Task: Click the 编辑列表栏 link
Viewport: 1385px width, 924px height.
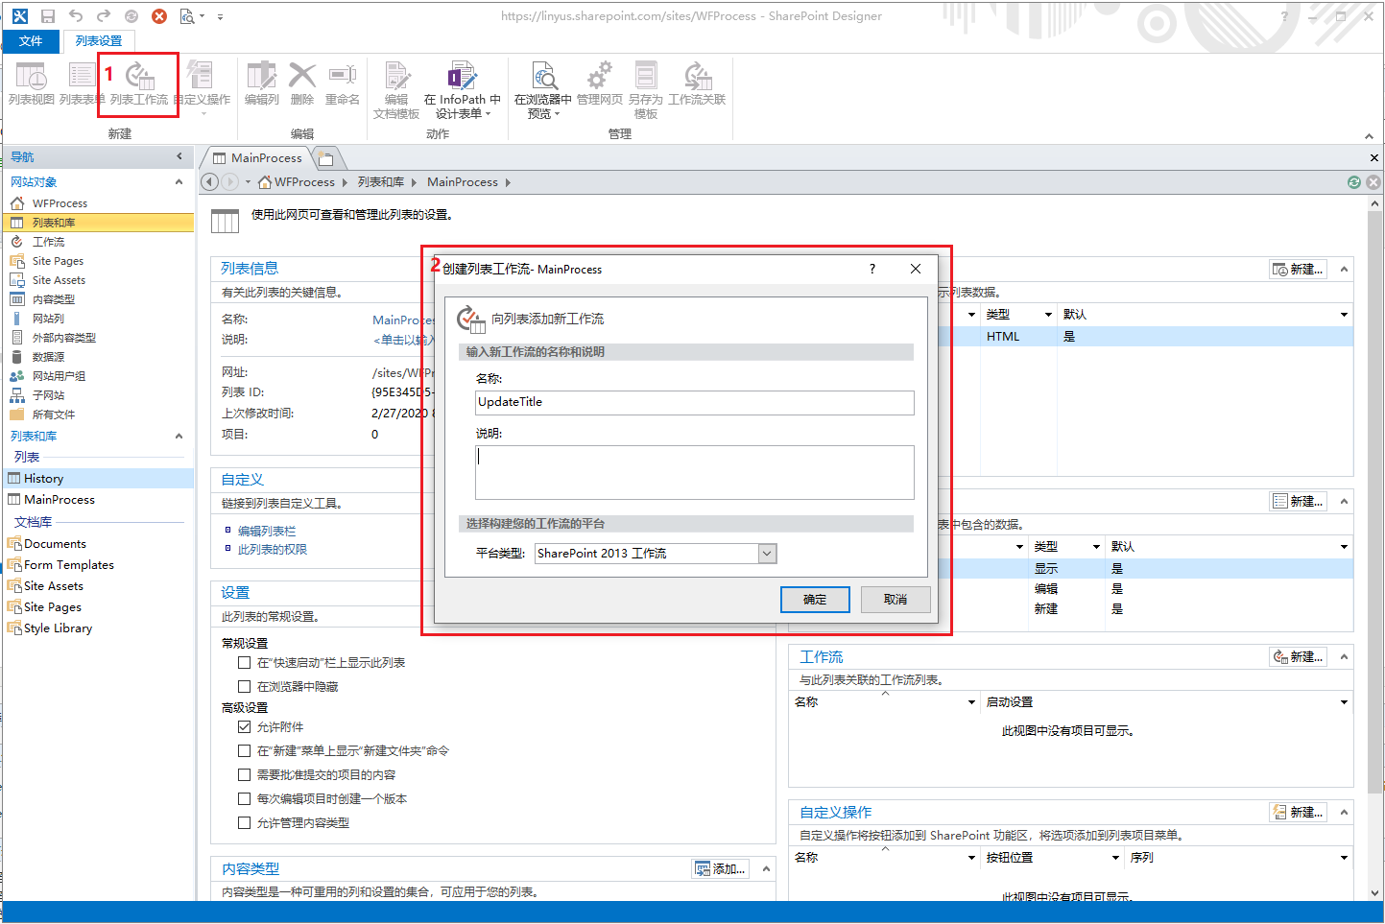Action: [267, 532]
